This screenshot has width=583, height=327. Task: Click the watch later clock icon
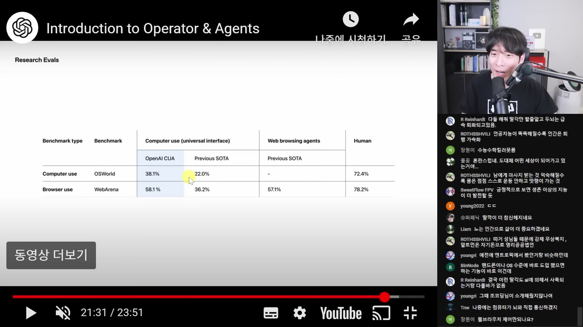click(x=350, y=19)
